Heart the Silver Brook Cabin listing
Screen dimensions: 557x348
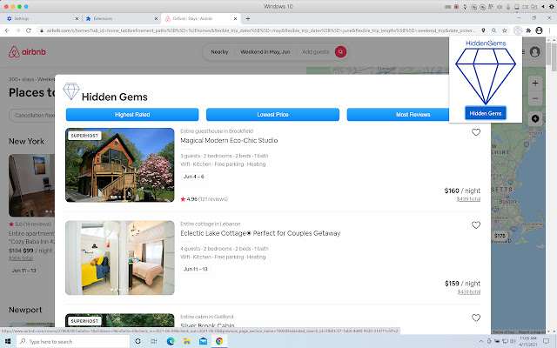coord(476,318)
